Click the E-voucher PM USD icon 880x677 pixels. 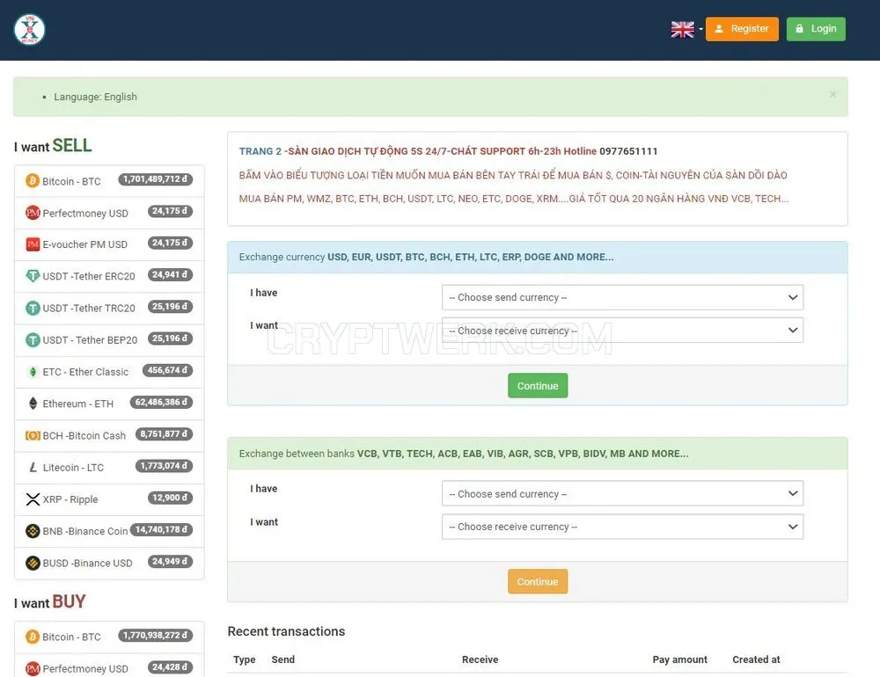[33, 244]
